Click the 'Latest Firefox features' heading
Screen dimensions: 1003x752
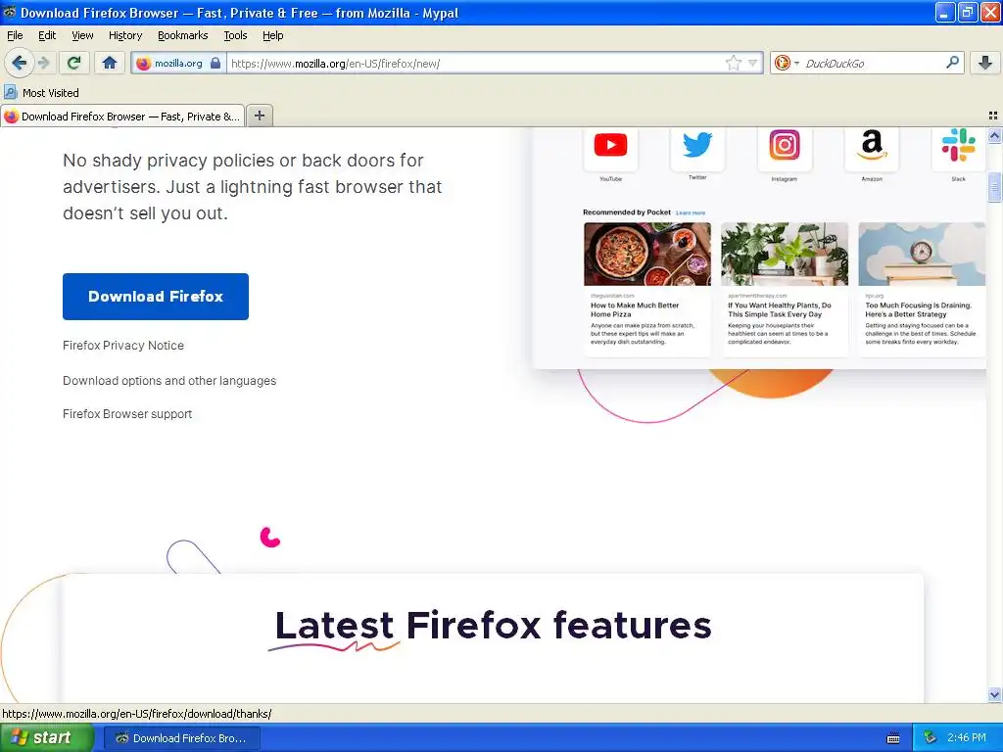coord(494,625)
